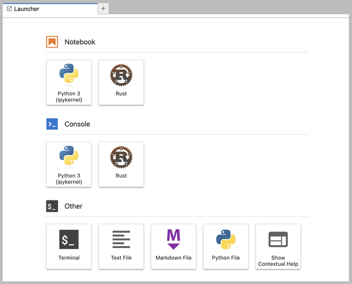Image resolution: width=352 pixels, height=284 pixels.
Task: Open a Python 3 (ipykernel) notebook
Action: pyautogui.click(x=69, y=82)
